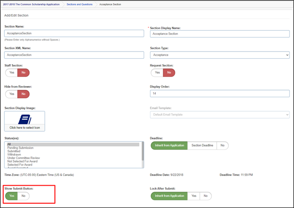Image resolution: width=294 pixels, height=208 pixels.
Task: Set Staff Section to Yes
Action: click(x=12, y=72)
